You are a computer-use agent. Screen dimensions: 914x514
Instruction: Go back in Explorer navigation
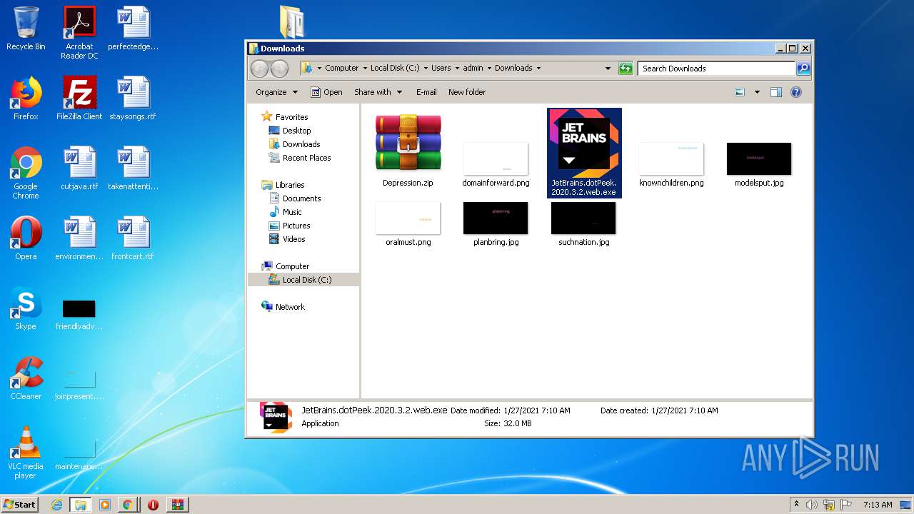point(259,69)
